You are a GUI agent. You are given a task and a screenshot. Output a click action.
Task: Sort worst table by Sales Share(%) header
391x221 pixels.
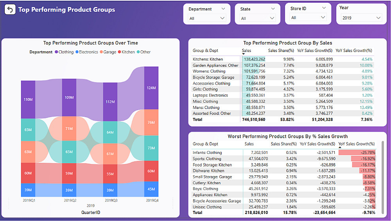(284, 144)
